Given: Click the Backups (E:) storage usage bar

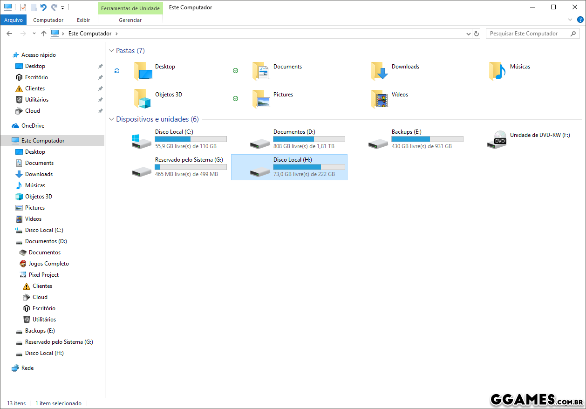Looking at the screenshot, I should click(x=427, y=139).
